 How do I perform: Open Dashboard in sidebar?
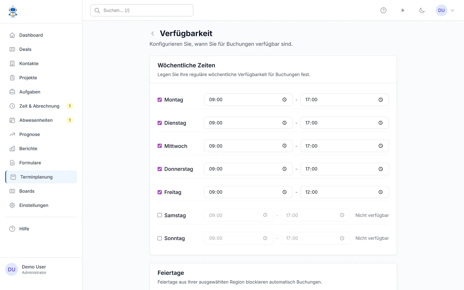41,35
